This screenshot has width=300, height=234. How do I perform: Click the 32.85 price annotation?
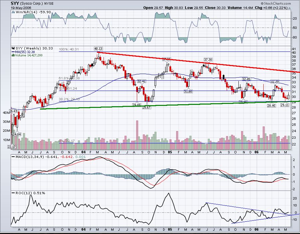tap(246, 79)
